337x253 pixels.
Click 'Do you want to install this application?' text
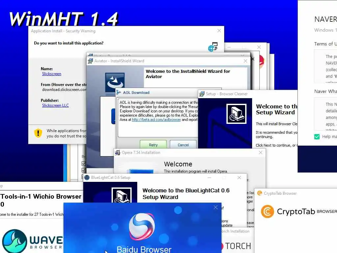[x=68, y=43]
